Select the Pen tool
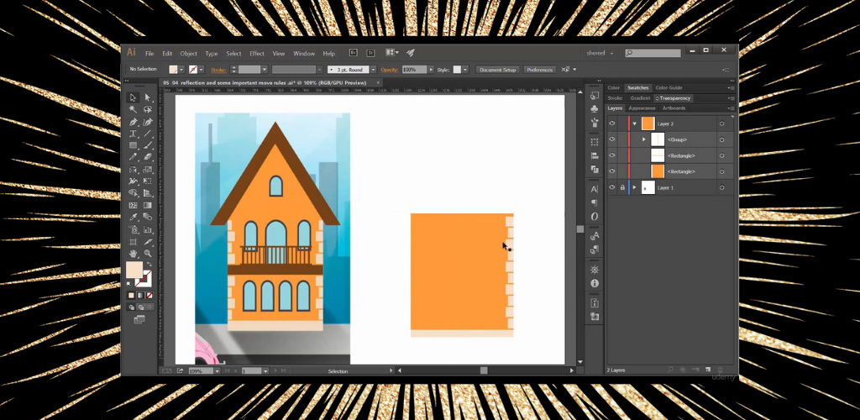The width and height of the screenshot is (860, 420). coord(133,122)
